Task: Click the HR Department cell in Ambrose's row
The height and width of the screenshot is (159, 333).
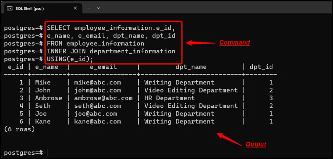Action: click(x=169, y=98)
